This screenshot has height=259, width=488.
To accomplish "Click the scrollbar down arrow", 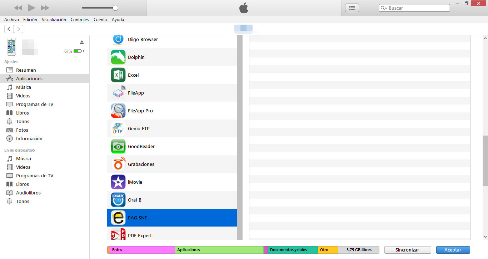I will click(x=485, y=237).
